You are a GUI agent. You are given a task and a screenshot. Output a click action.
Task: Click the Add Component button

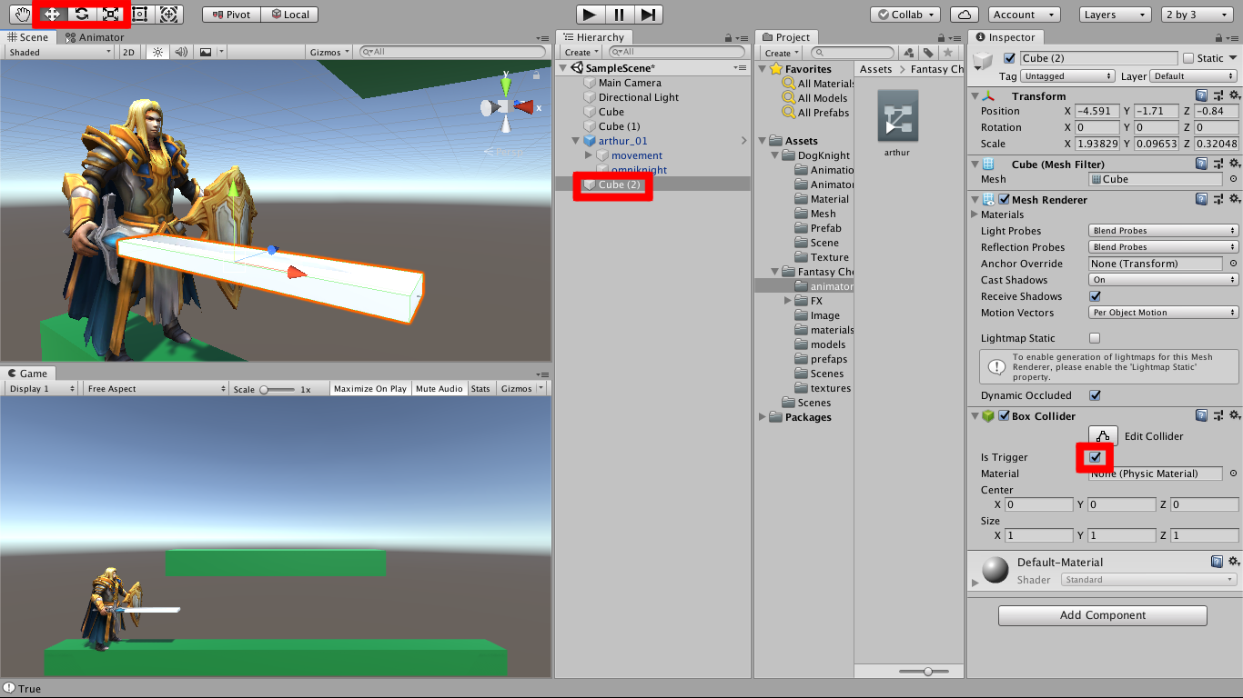(x=1102, y=615)
